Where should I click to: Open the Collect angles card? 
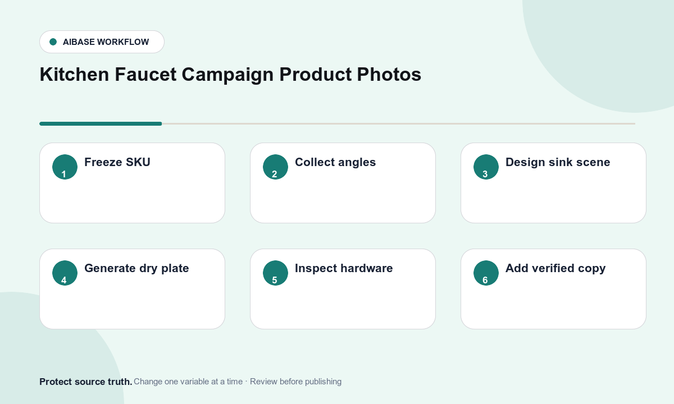click(343, 183)
